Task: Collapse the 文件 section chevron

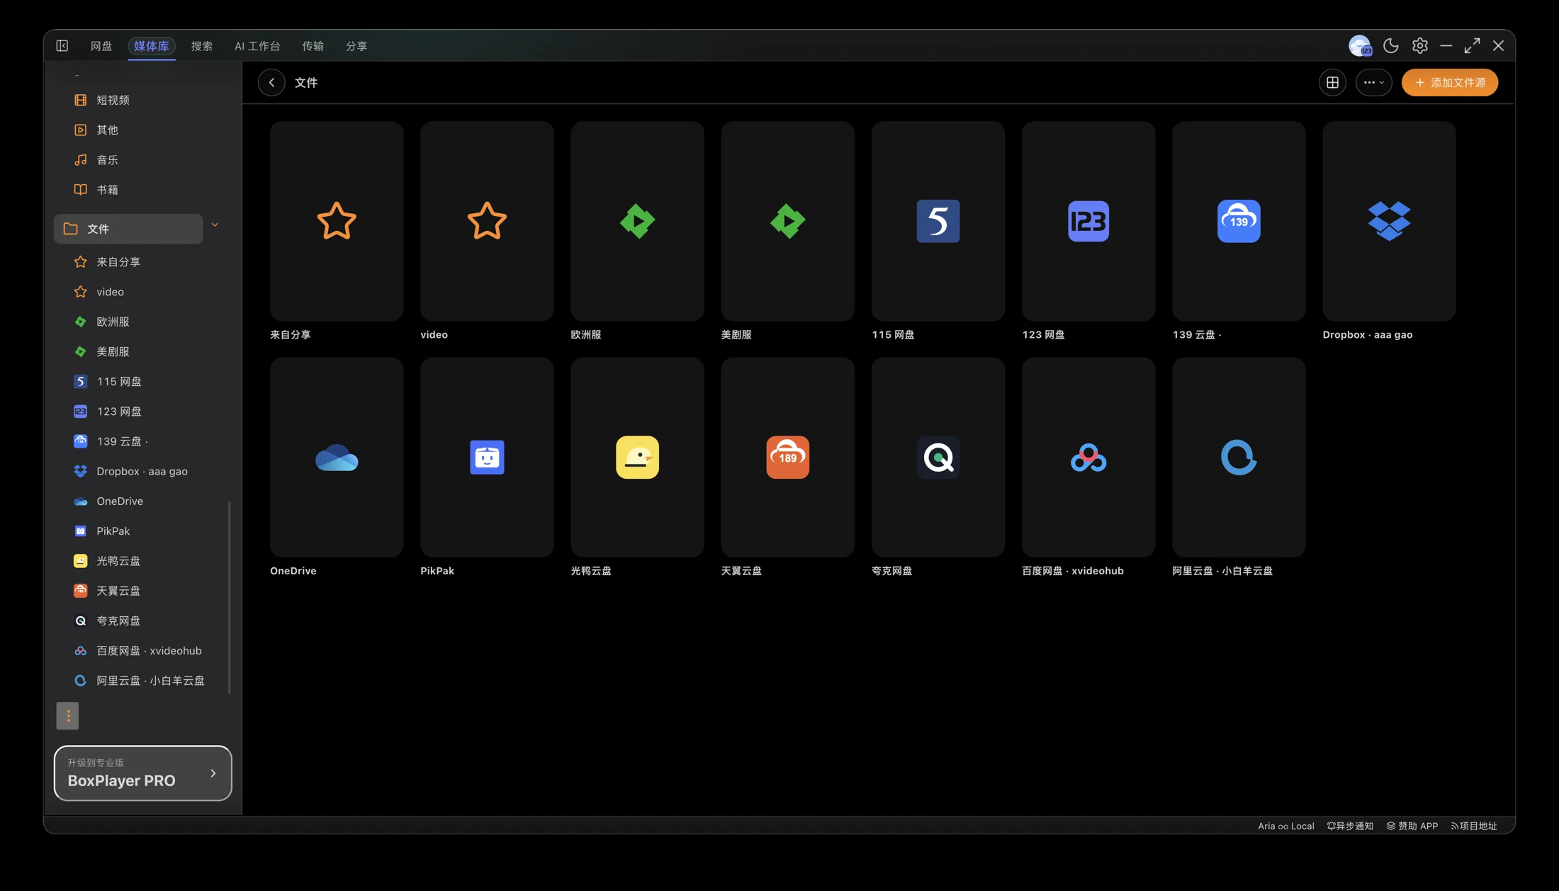Action: [x=215, y=225]
